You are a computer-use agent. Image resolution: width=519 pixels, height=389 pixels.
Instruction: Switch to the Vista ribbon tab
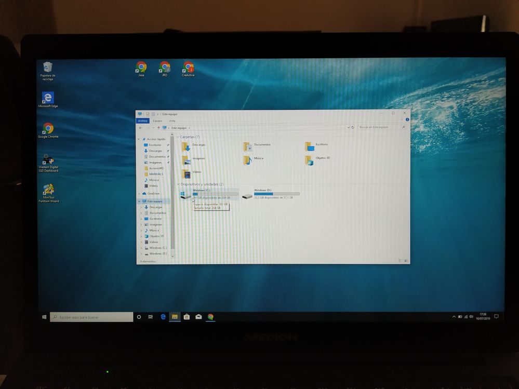(x=172, y=120)
